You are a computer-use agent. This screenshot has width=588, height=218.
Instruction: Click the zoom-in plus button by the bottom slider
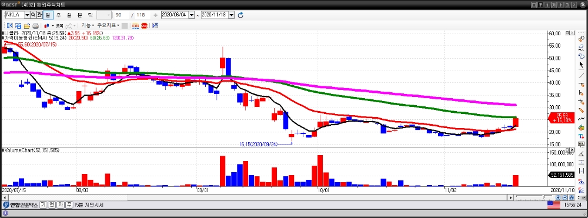(x=558, y=197)
